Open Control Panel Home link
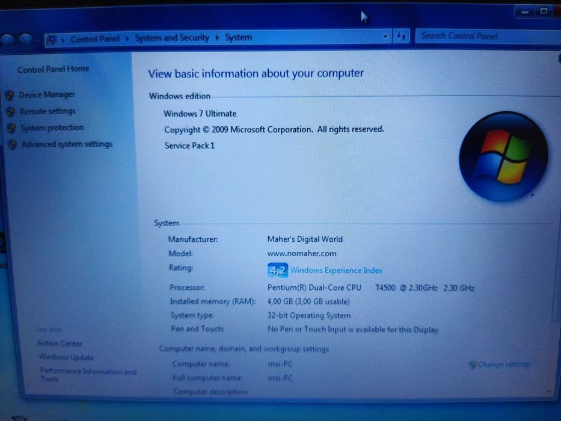Image resolution: width=561 pixels, height=421 pixels. (54, 69)
